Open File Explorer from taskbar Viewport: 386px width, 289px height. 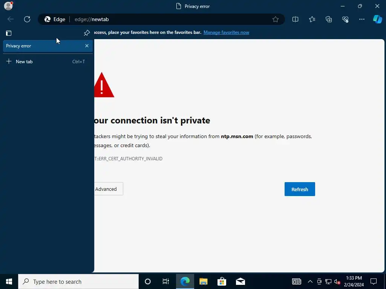point(203,281)
